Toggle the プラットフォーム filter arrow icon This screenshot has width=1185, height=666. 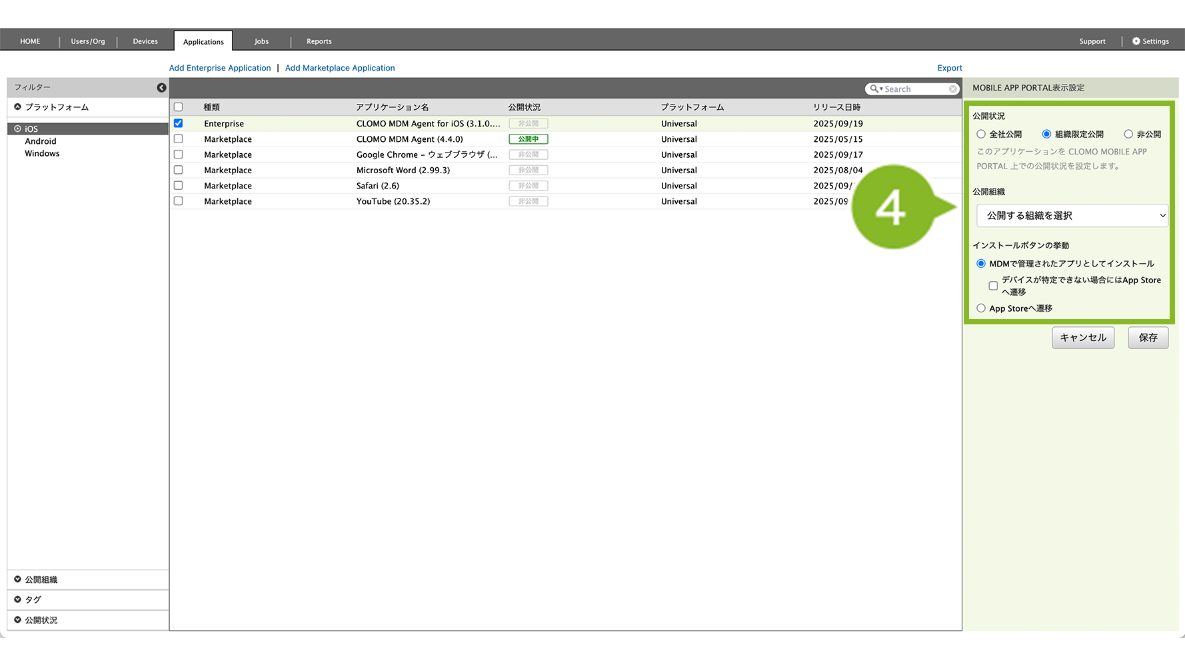click(x=18, y=107)
